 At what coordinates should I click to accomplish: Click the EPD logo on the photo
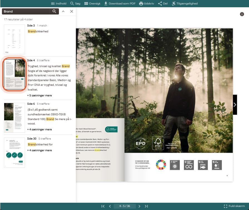click(141, 143)
